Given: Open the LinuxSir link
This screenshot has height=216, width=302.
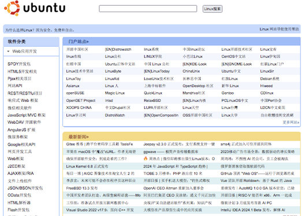Looking at the screenshot, I should pos(267,71).
